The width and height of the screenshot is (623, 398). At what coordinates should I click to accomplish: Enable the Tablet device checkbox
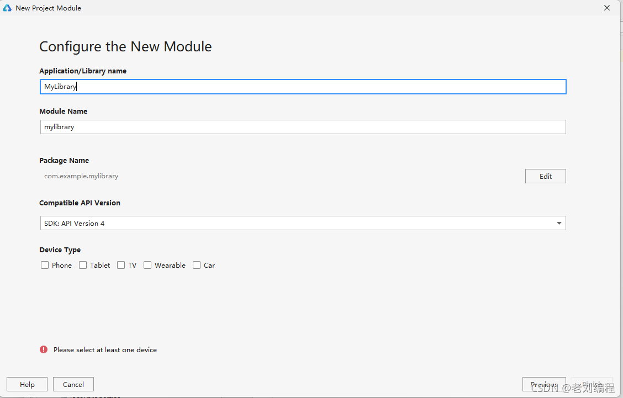[83, 265]
